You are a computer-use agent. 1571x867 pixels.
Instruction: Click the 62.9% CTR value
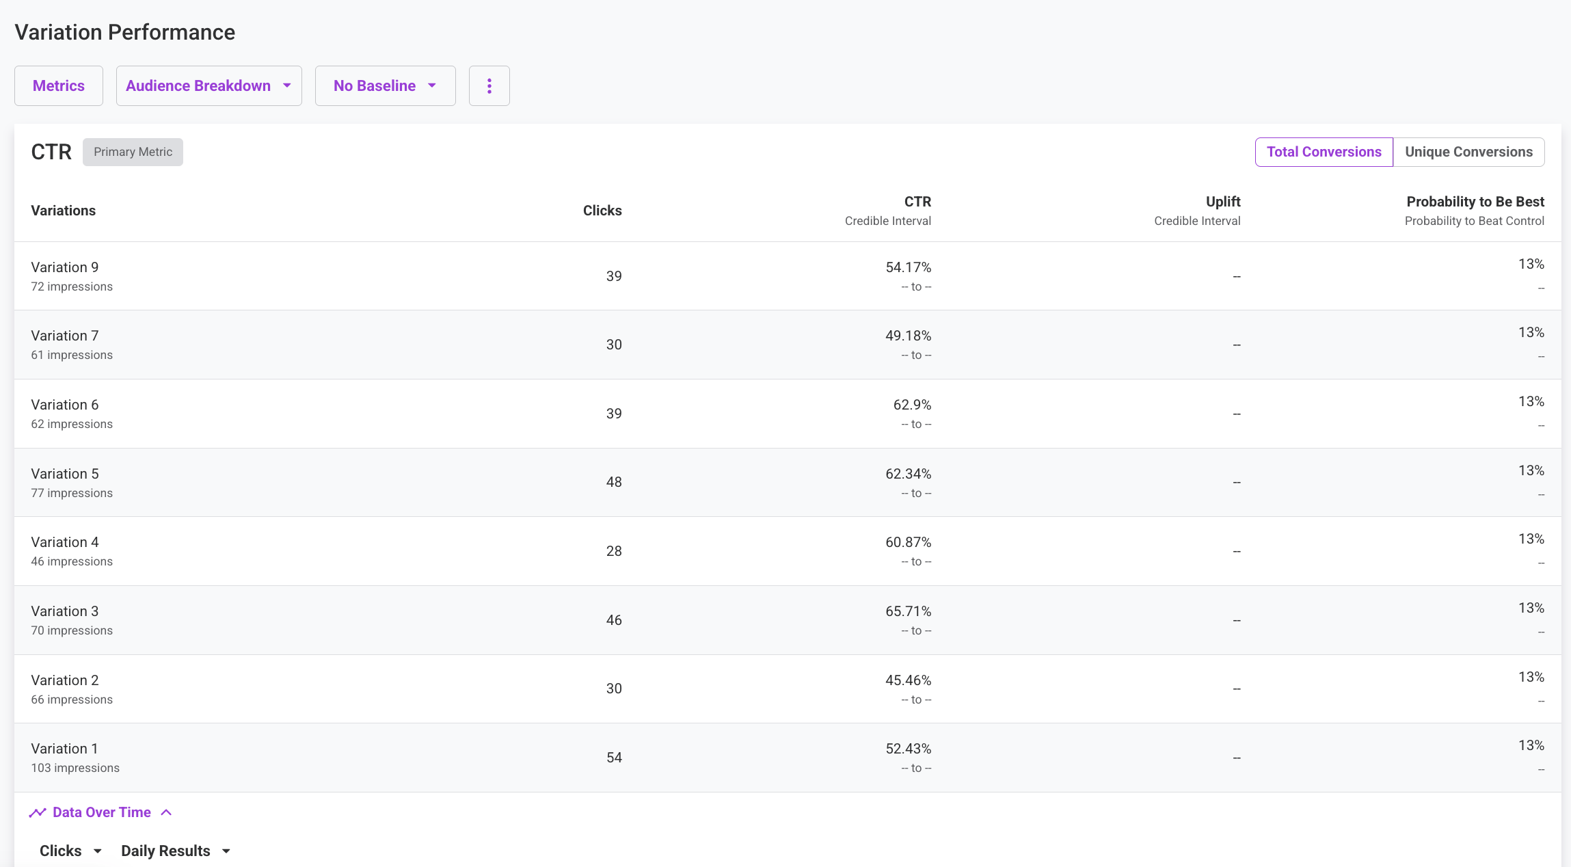click(913, 405)
